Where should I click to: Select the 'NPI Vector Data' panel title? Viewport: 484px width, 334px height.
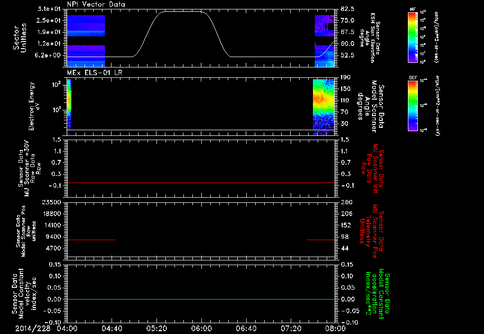[96, 4]
